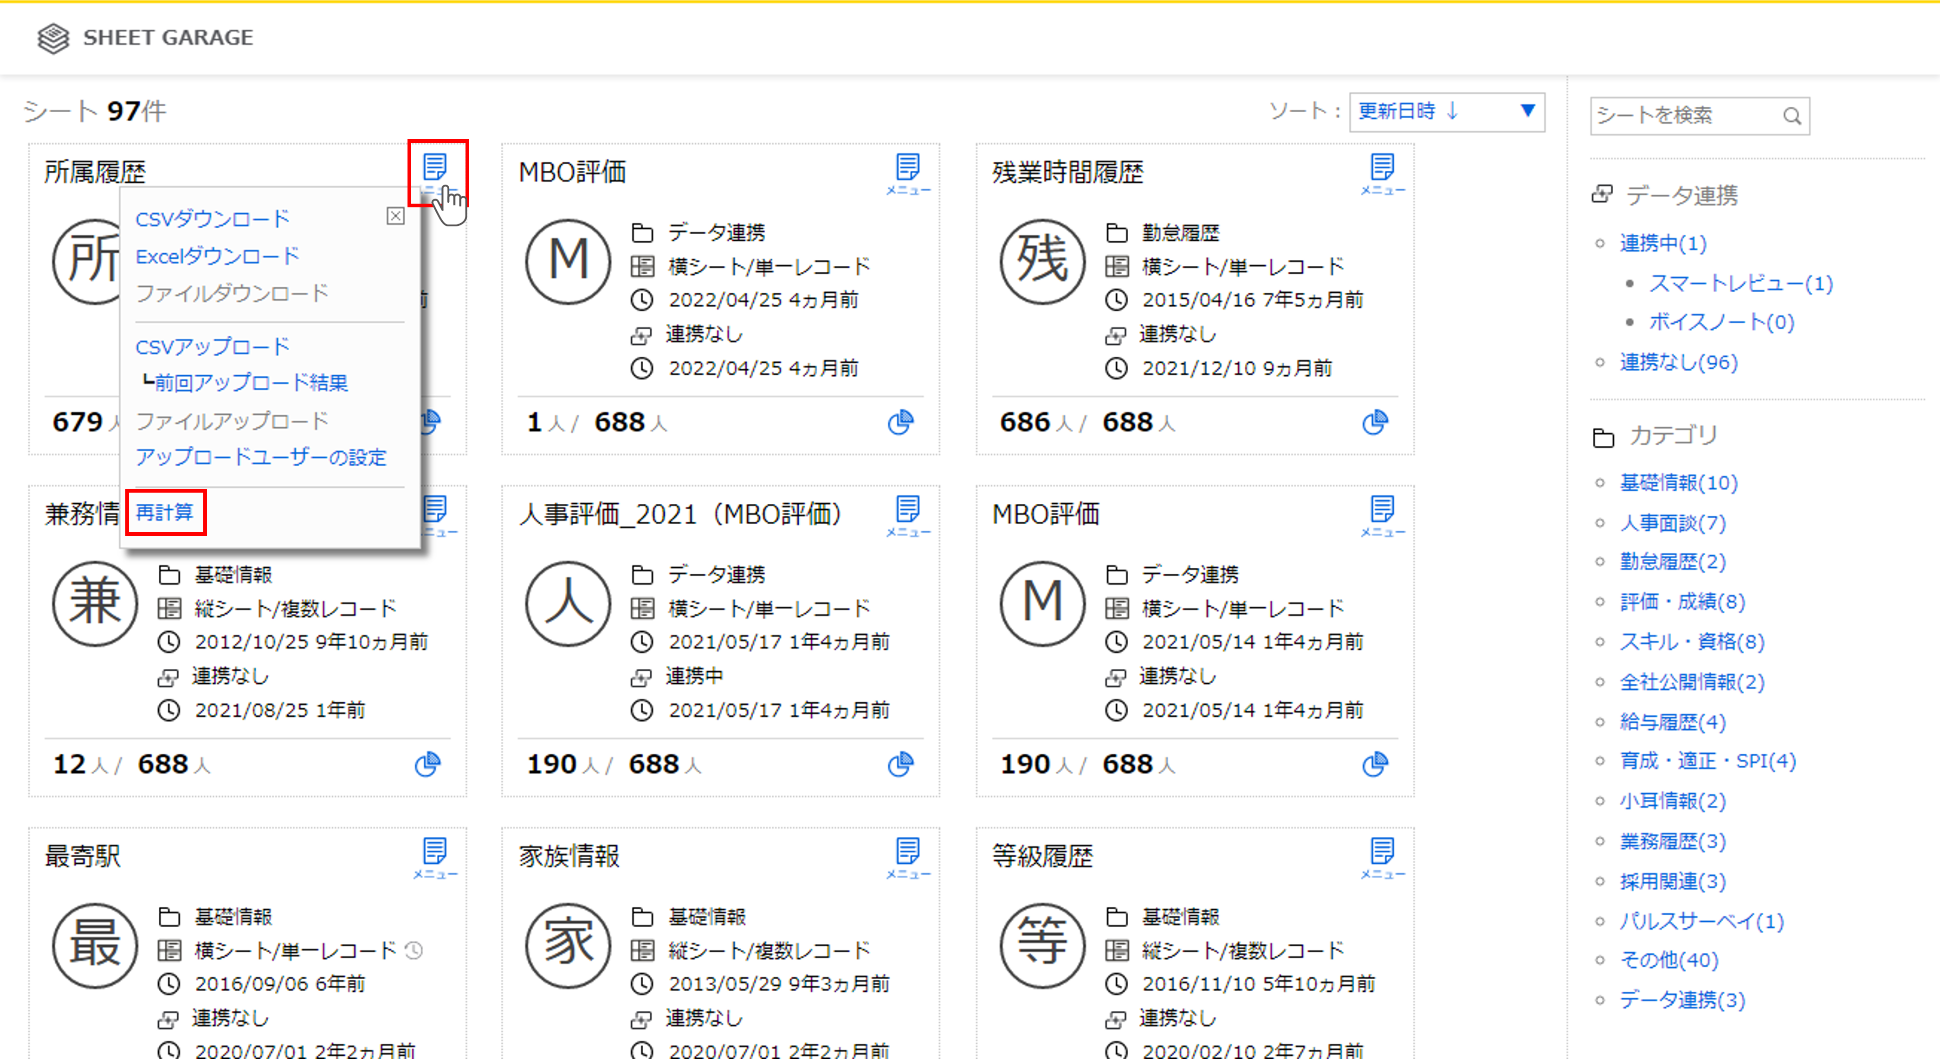
Task: Open the menu icon on the 等級履歴 card
Action: [x=1383, y=858]
